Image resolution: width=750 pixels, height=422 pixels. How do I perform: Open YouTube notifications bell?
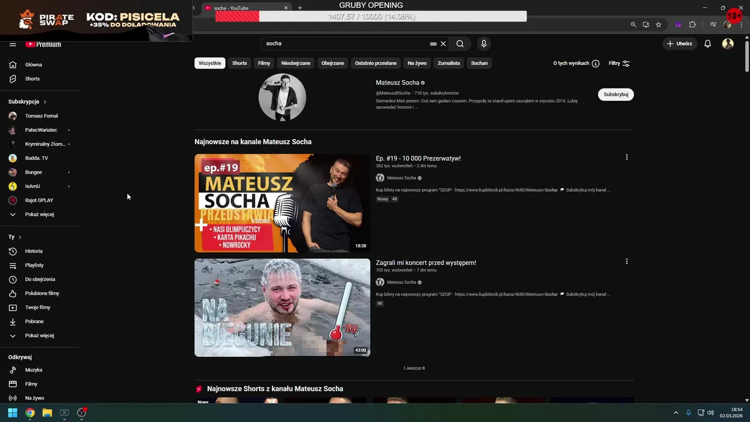(707, 43)
